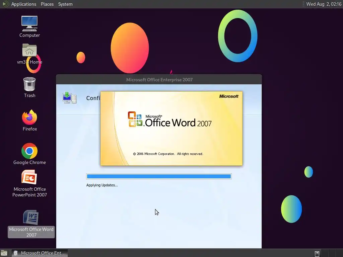
Task: Switch to Microsoft Office Ent... taskbar item
Action: 40,253
